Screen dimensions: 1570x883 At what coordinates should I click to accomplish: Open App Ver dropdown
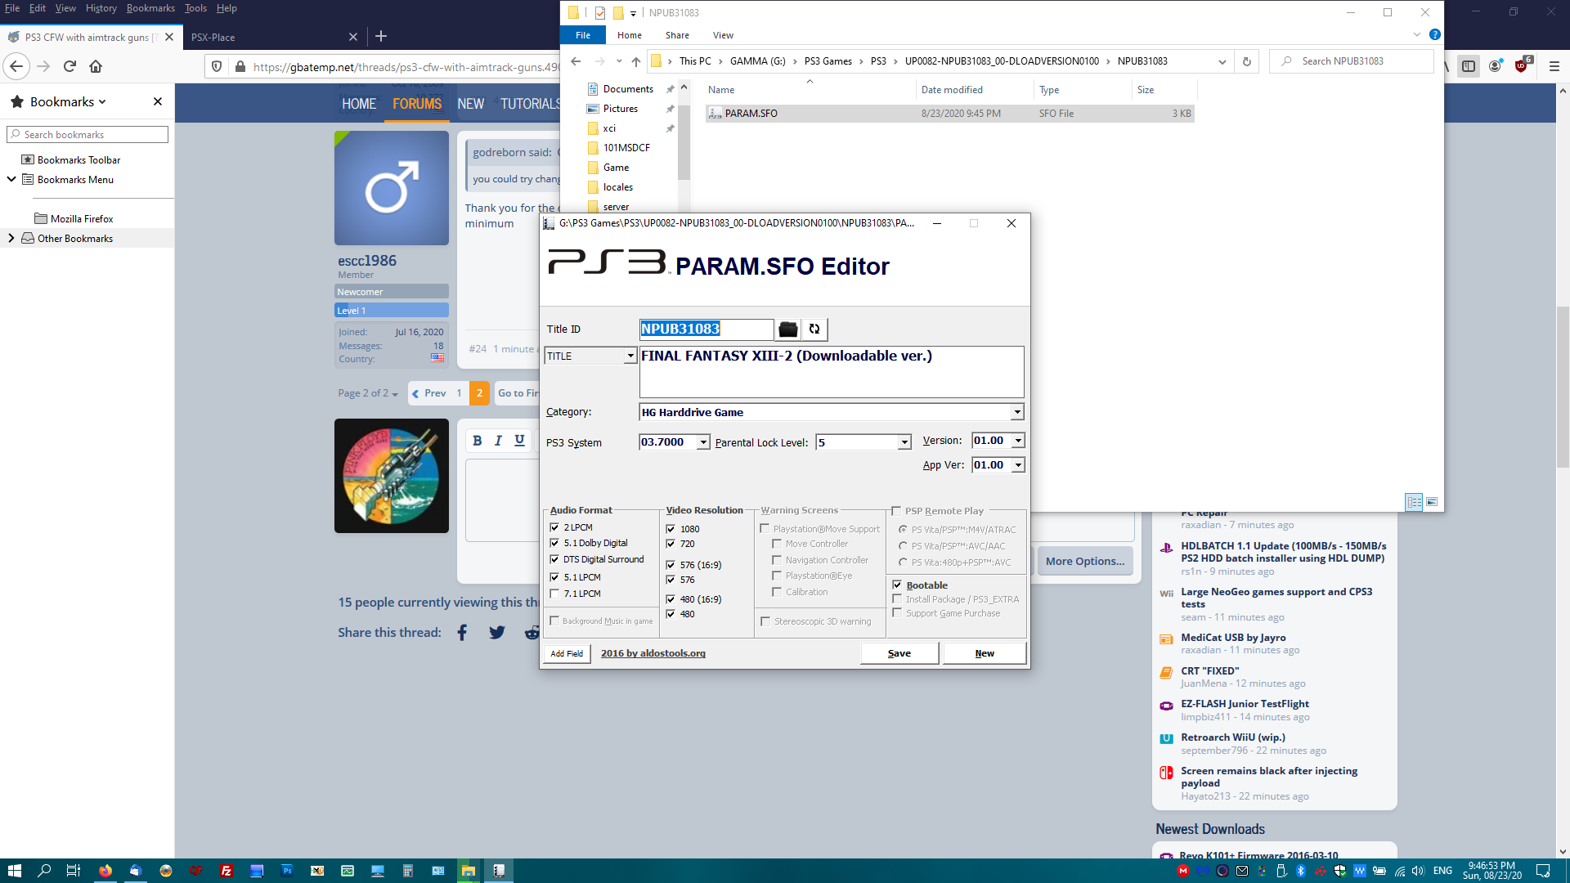(1018, 465)
